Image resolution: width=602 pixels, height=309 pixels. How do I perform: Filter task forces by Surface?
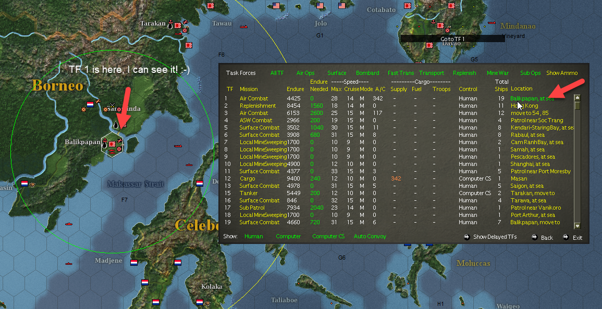tap(337, 73)
